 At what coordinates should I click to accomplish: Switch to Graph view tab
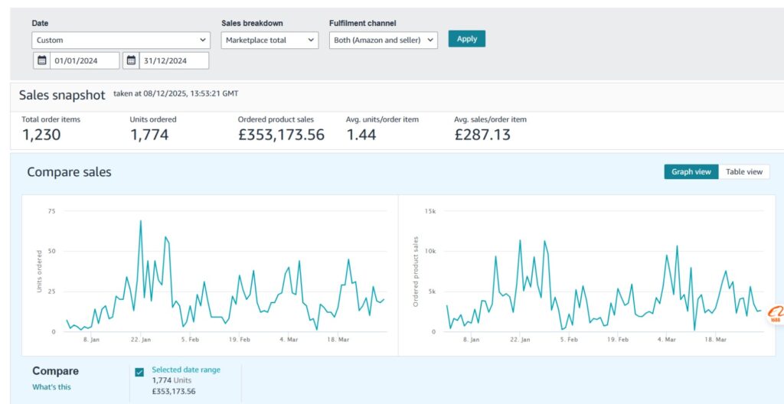pyautogui.click(x=691, y=171)
